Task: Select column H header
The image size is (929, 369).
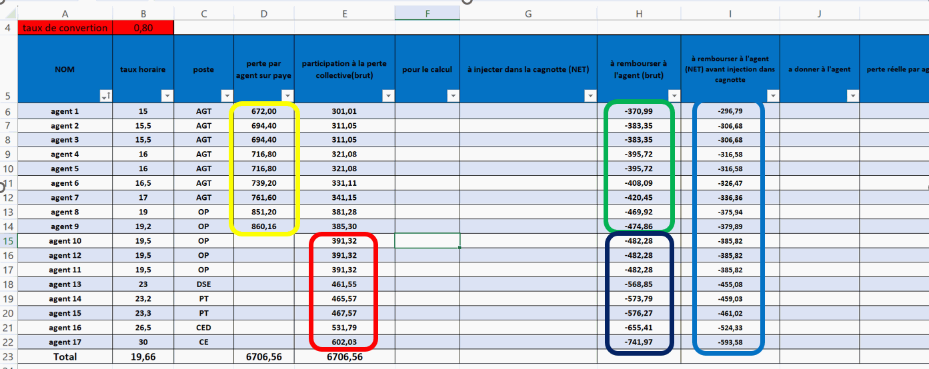Action: click(639, 13)
